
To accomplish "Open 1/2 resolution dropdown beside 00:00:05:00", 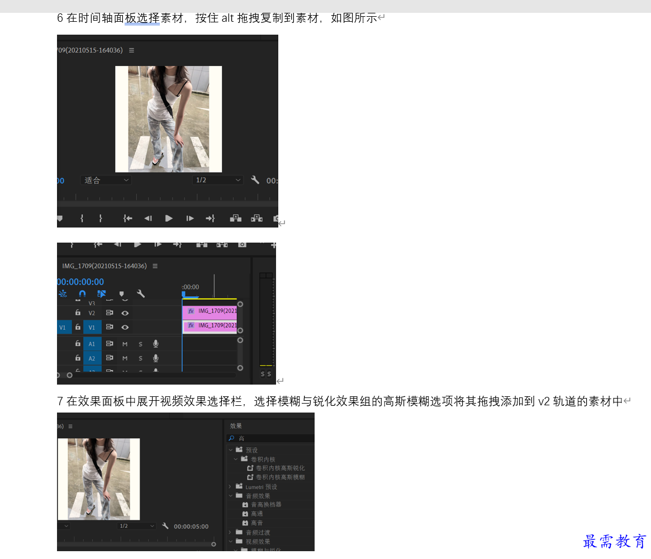I will pos(137,526).
